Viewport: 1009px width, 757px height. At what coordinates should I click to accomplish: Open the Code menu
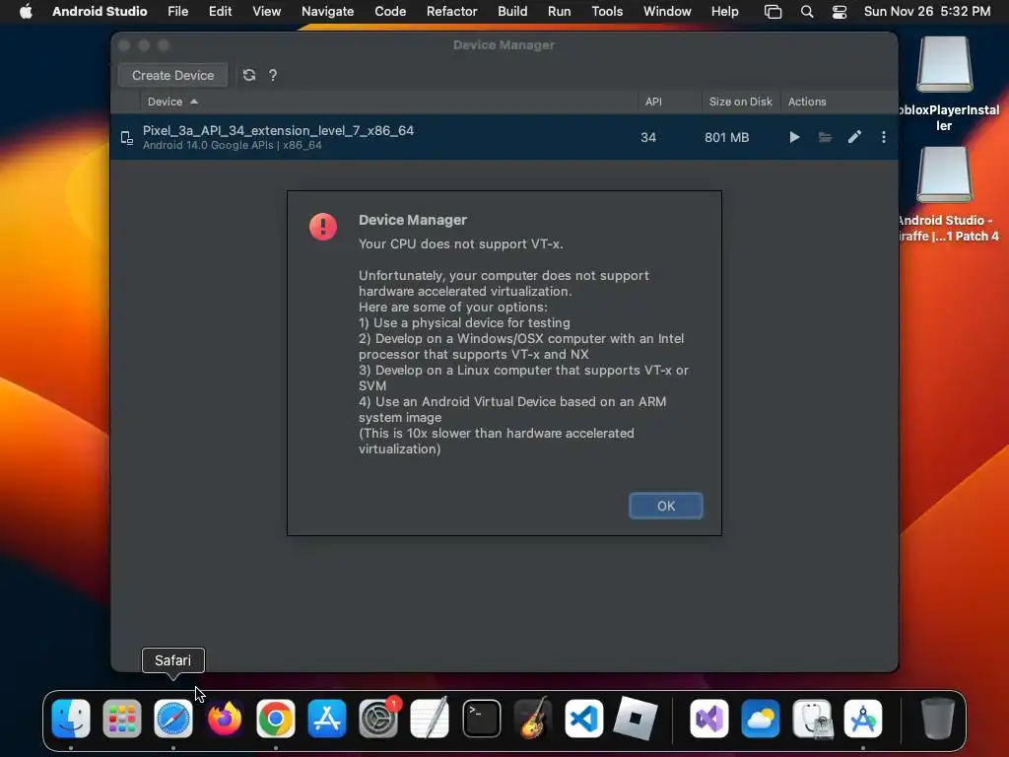[390, 11]
